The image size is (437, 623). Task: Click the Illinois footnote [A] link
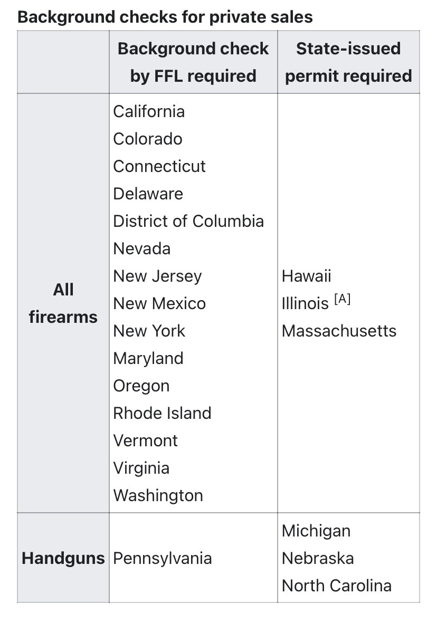click(x=342, y=301)
